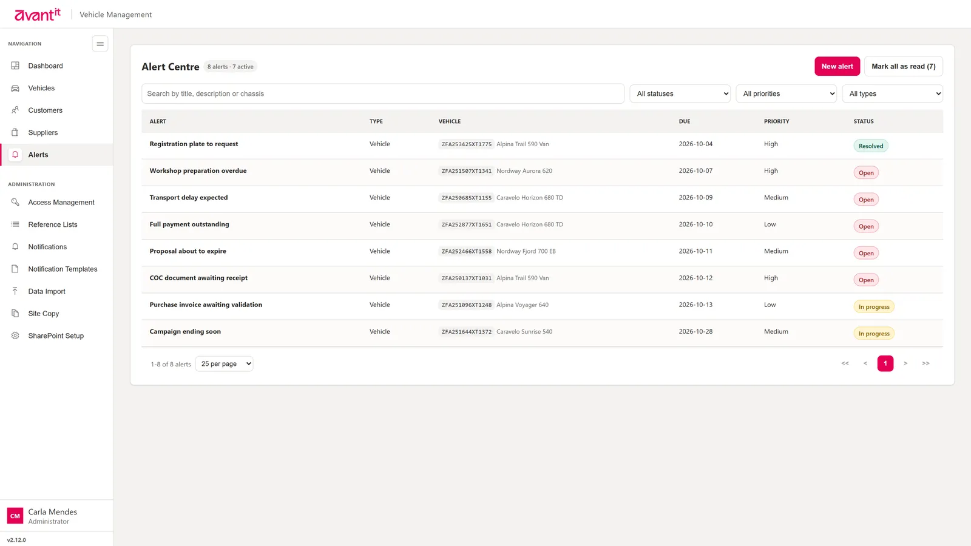Click Resolved status badge
The image size is (971, 546).
pyautogui.click(x=871, y=146)
